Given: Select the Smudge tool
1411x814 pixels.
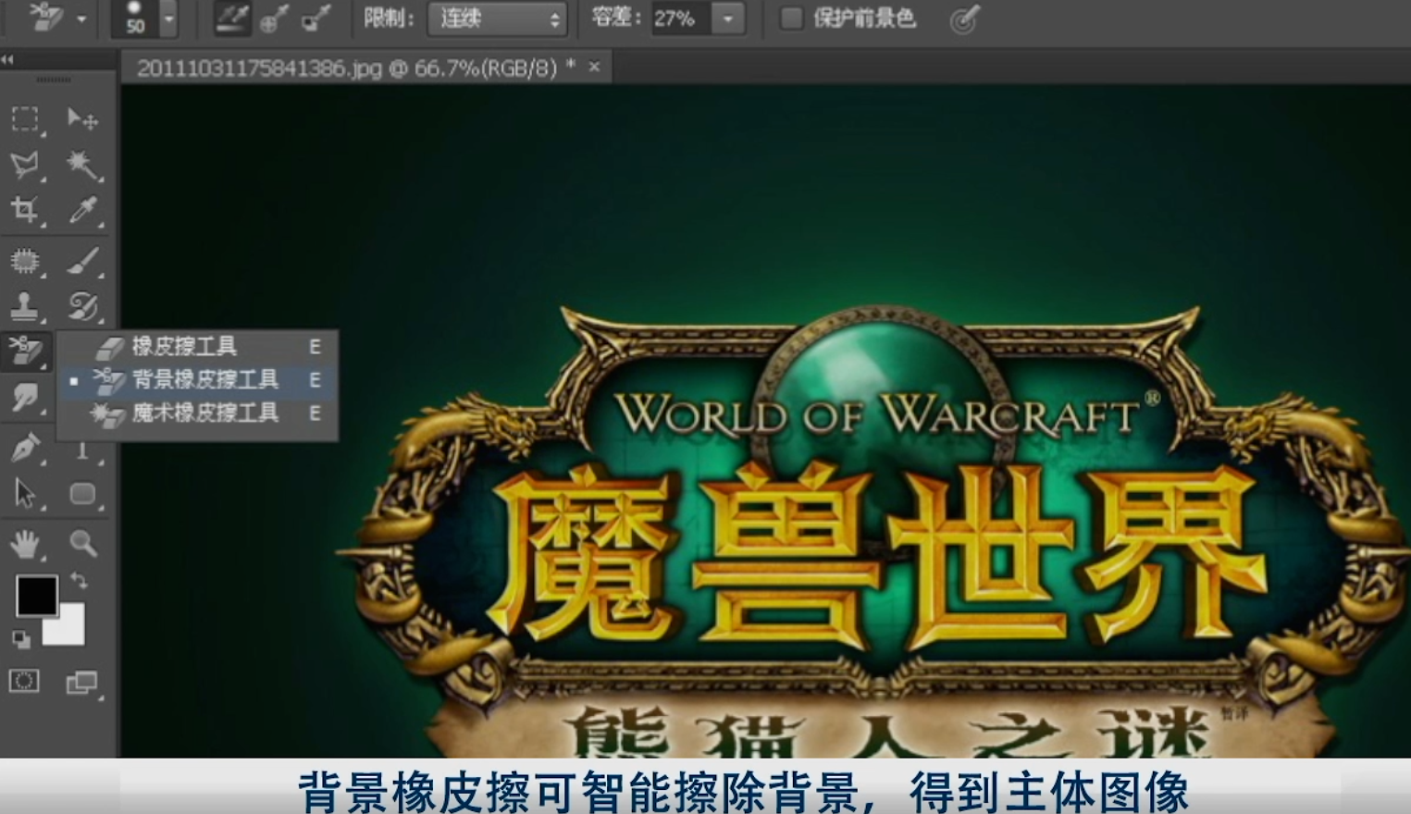Looking at the screenshot, I should (25, 397).
